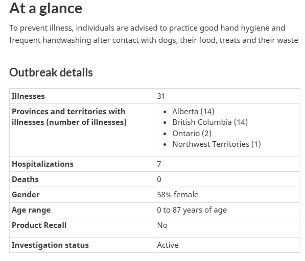This screenshot has height=261, width=305.
Task: Click the Northwest Territories (1) list item
Action: [217, 144]
